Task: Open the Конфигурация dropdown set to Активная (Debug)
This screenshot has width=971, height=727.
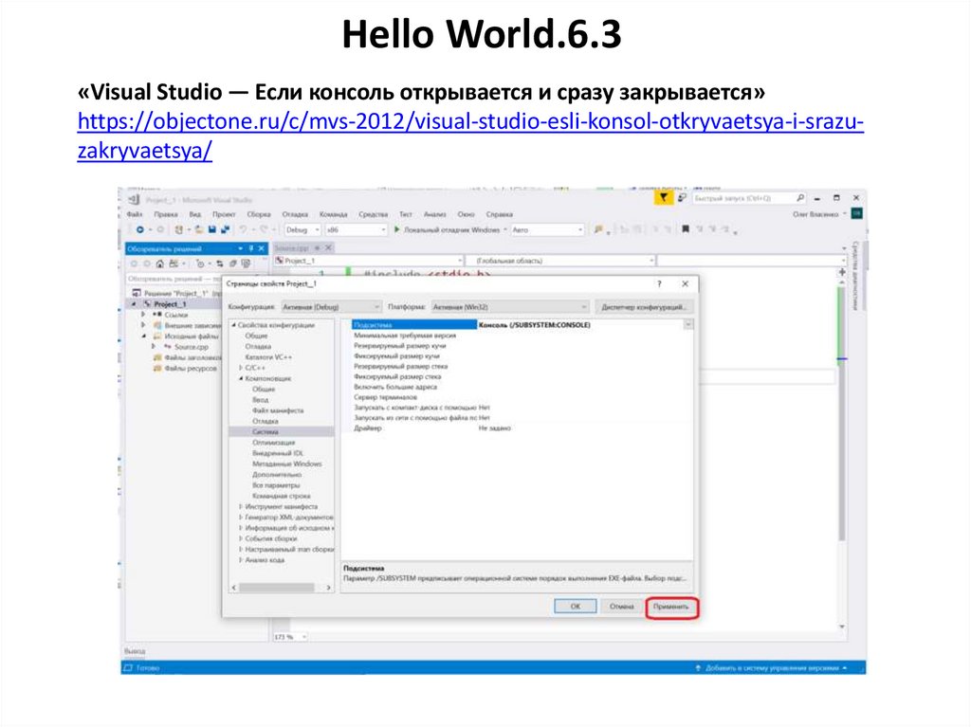Action: pos(331,307)
